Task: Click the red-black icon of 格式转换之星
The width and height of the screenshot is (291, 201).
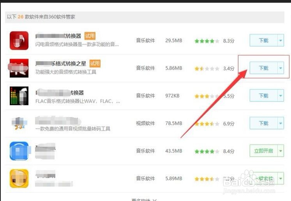Action: pos(19,68)
